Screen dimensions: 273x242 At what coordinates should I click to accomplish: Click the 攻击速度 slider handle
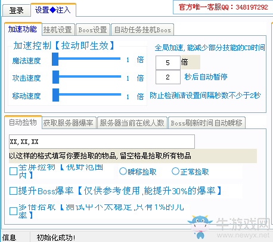point(55,77)
